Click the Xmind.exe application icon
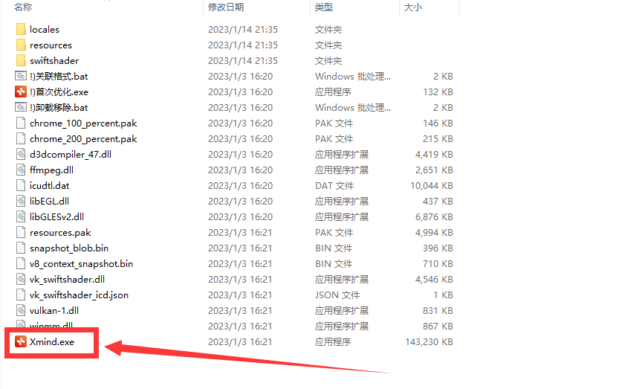Viewport: 619px width, 389px height. click(x=21, y=341)
